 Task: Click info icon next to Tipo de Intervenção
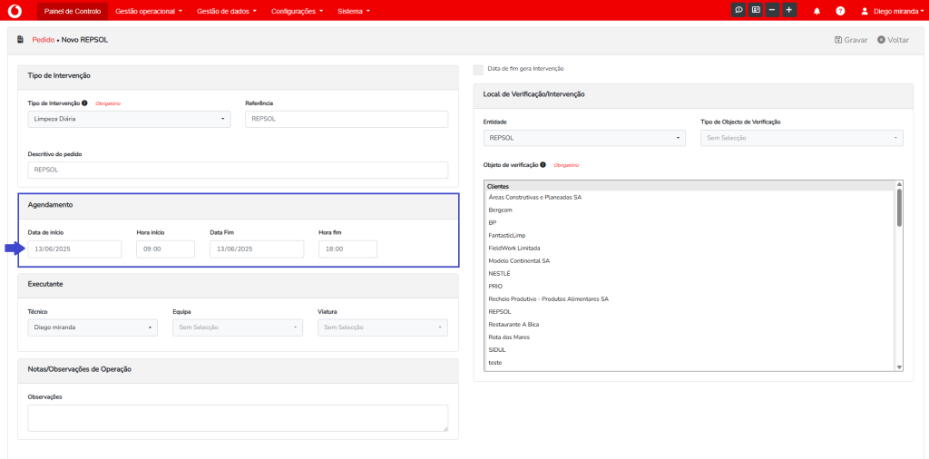coord(84,103)
